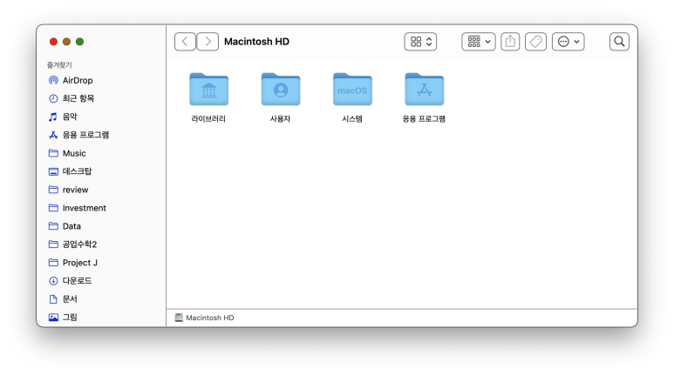The width and height of the screenshot is (674, 375).
Task: Click Macintosh HD in the path bar
Action: tap(205, 318)
